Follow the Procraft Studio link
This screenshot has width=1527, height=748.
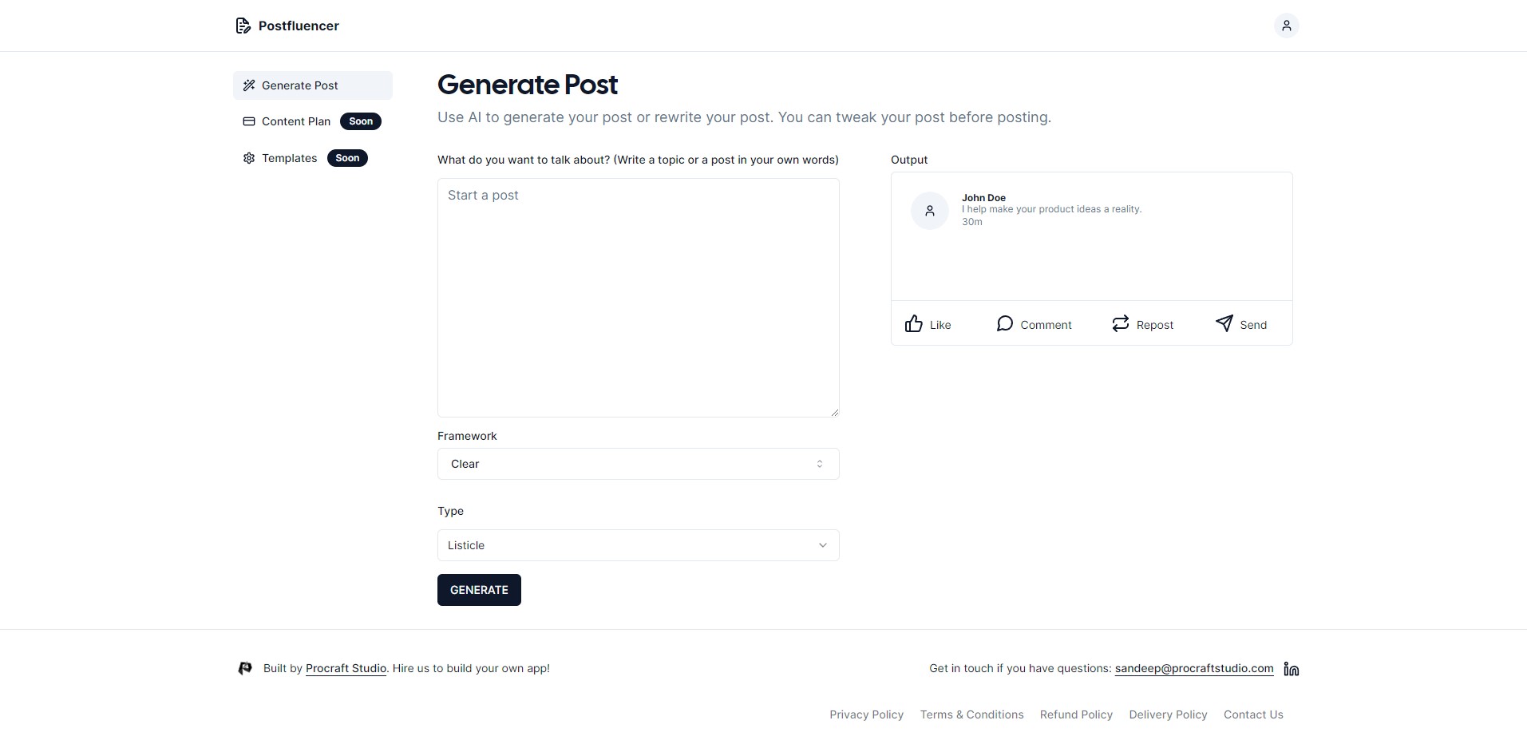point(346,669)
